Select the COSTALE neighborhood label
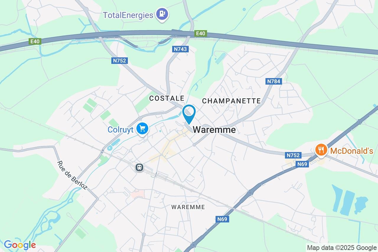The width and height of the screenshot is (378, 252). pyautogui.click(x=167, y=98)
